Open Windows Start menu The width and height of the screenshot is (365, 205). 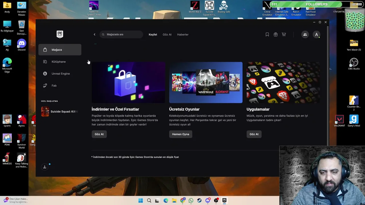141,200
